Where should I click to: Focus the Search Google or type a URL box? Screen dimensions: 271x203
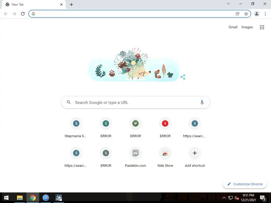pos(135,102)
